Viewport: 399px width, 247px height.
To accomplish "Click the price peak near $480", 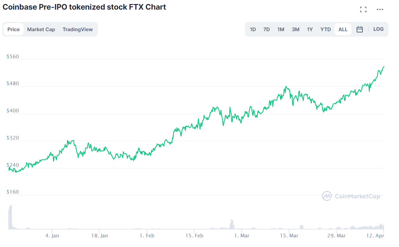I will pyautogui.click(x=286, y=86).
